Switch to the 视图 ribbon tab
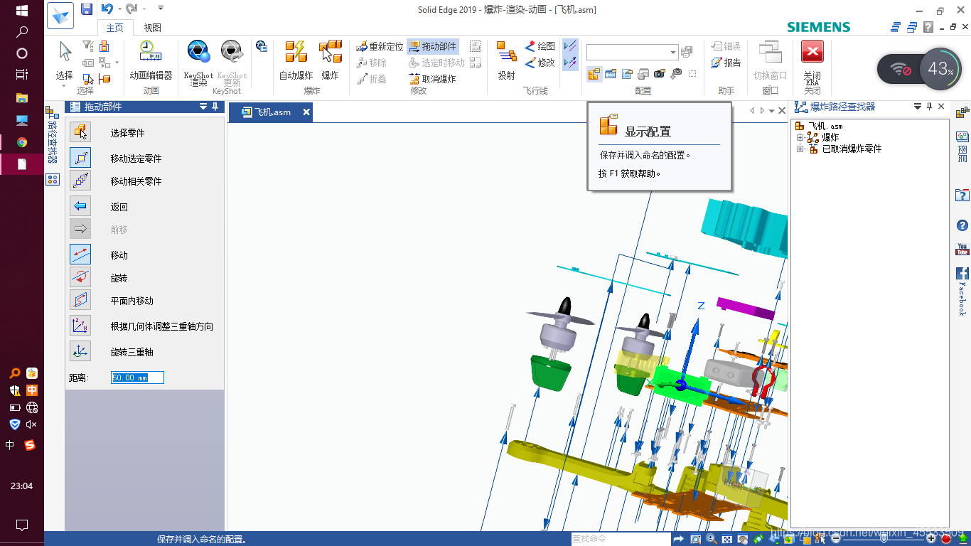The width and height of the screenshot is (971, 546). click(x=151, y=26)
